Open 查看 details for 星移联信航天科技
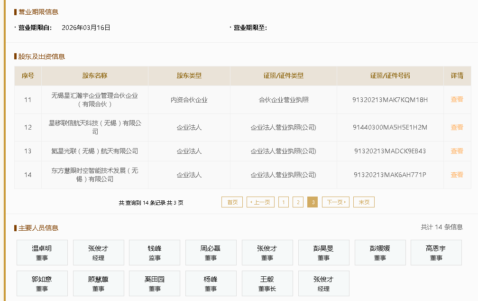Screen dimensions: 478x301 pos(457,127)
